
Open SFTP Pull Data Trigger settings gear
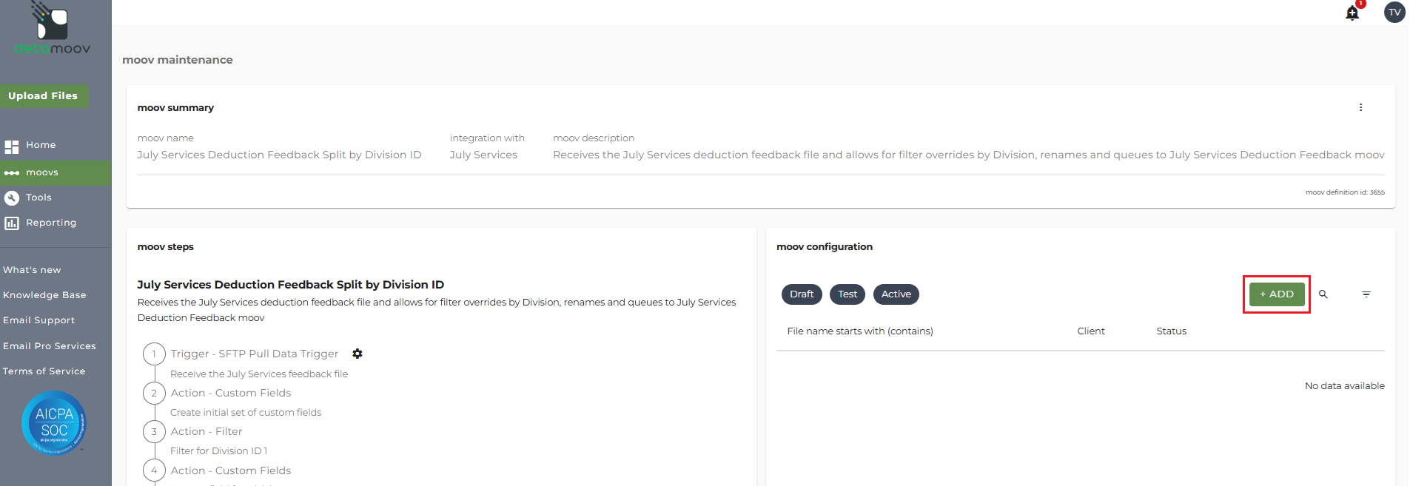pyautogui.click(x=357, y=354)
